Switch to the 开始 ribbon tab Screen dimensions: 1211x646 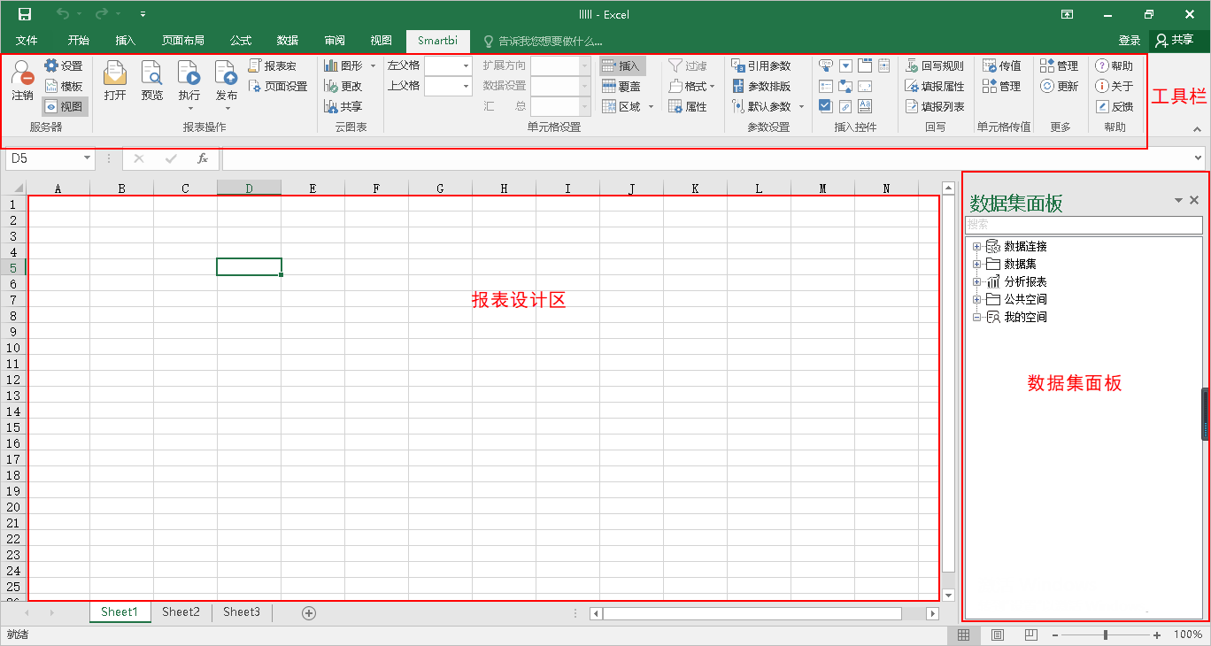coord(79,41)
